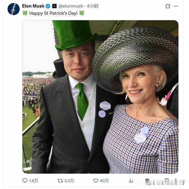Click the repost arrows icon
The width and height of the screenshot is (189, 189).
(x=60, y=181)
